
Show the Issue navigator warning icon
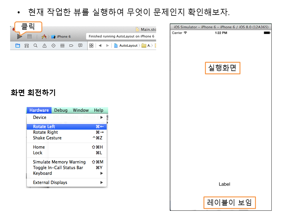(44, 45)
